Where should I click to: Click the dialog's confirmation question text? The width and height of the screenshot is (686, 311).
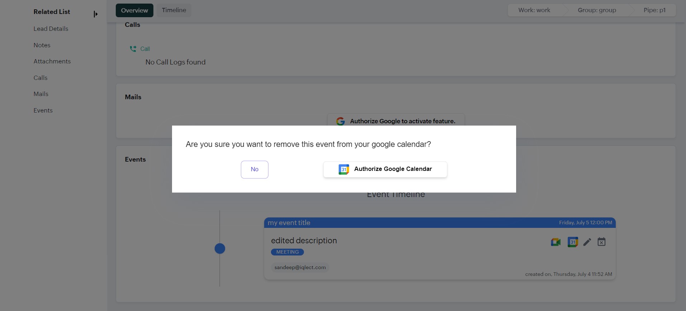click(308, 144)
